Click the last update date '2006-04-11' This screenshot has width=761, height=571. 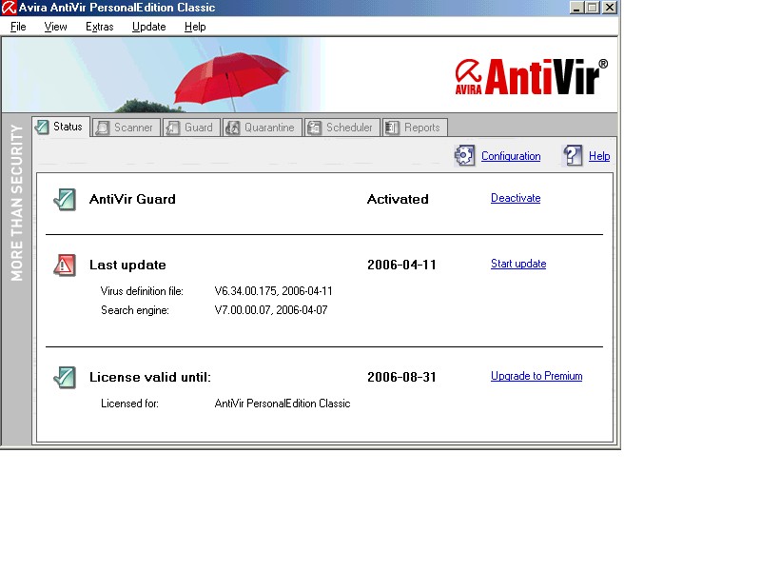point(401,265)
